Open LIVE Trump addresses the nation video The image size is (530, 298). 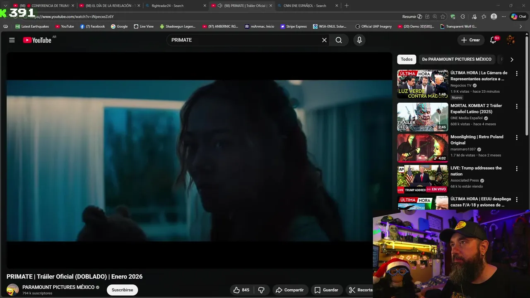tap(476, 171)
